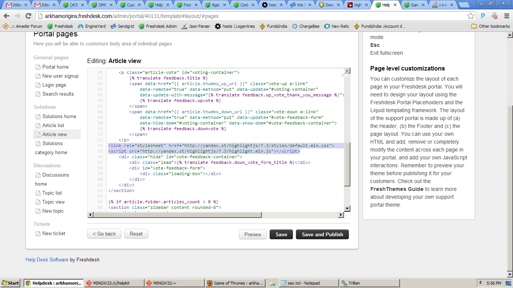The image size is (513, 288).
Task: Open Search results page template
Action: [x=58, y=94]
